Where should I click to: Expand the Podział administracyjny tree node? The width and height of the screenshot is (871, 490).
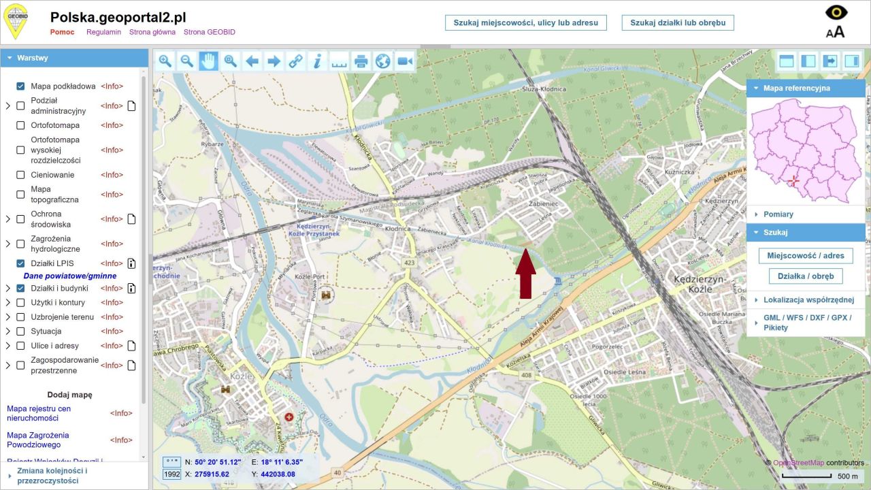[x=8, y=105]
